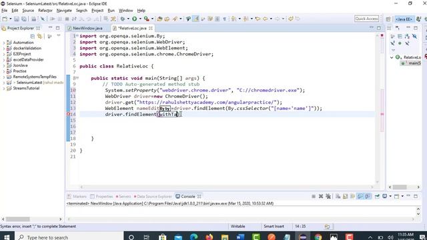Select the Java EE perspective button
This screenshot has width=427, height=240.
[x=404, y=19]
